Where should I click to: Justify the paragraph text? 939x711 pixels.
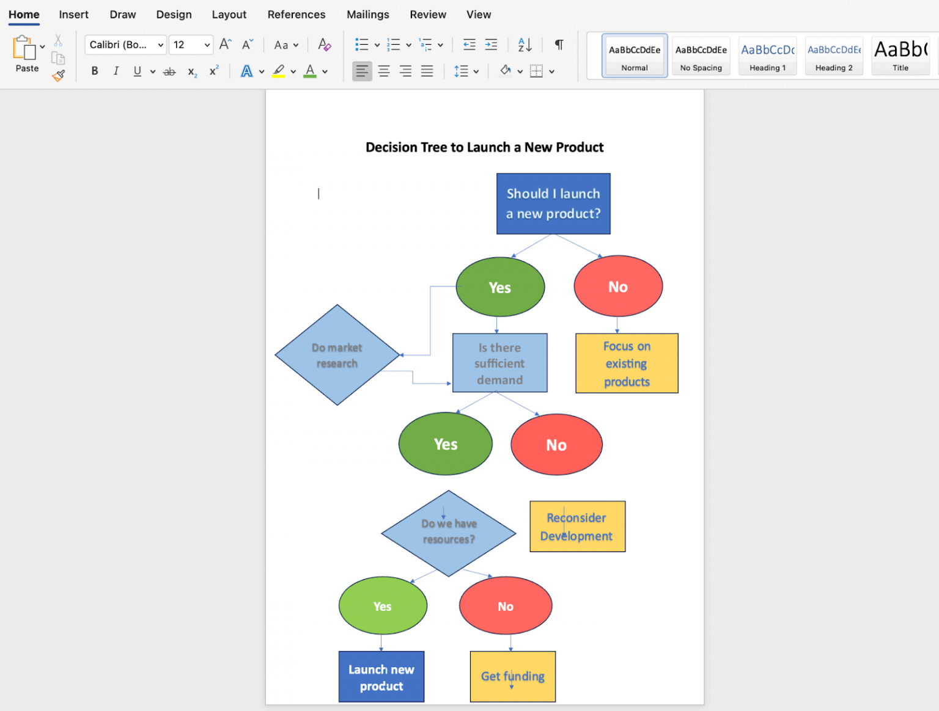click(x=427, y=71)
